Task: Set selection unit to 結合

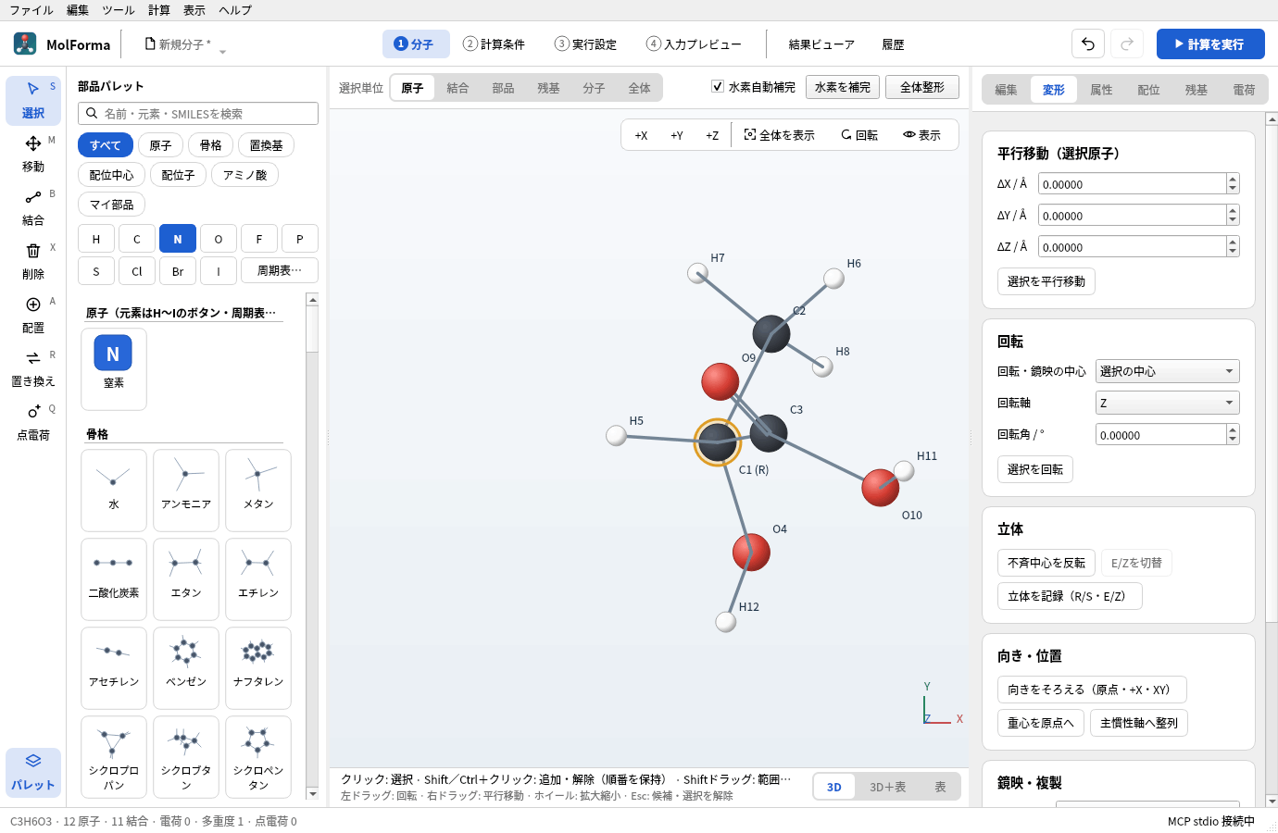Action: pyautogui.click(x=457, y=88)
